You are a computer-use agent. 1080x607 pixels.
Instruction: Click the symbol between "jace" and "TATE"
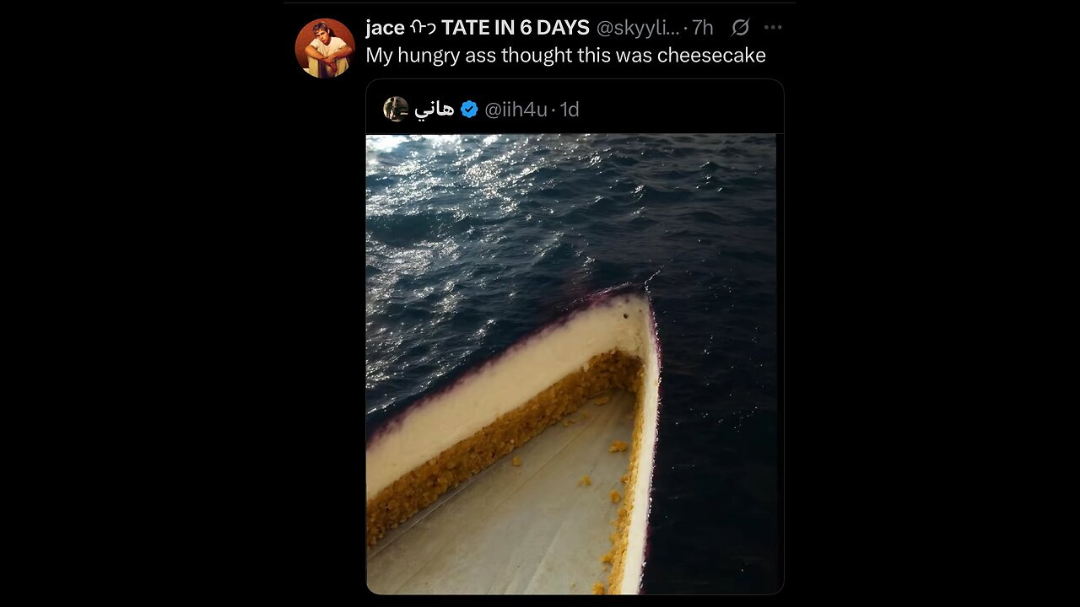point(423,28)
